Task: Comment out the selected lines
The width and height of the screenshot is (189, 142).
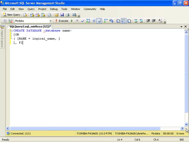Action: point(136,21)
